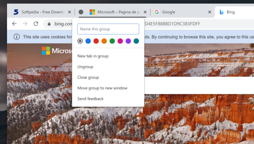Click the cookie notice info icon

[17, 37]
